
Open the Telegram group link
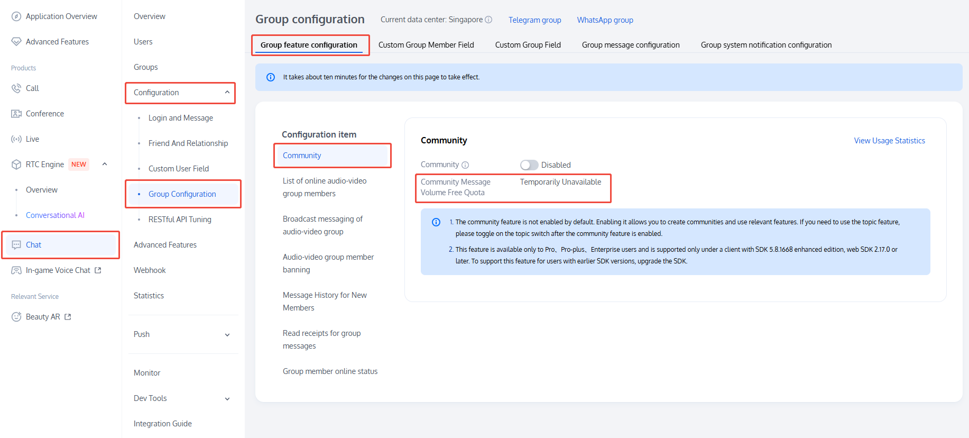(534, 20)
